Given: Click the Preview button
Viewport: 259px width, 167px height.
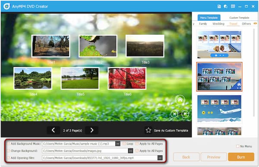Looking at the screenshot, I should [214, 157].
